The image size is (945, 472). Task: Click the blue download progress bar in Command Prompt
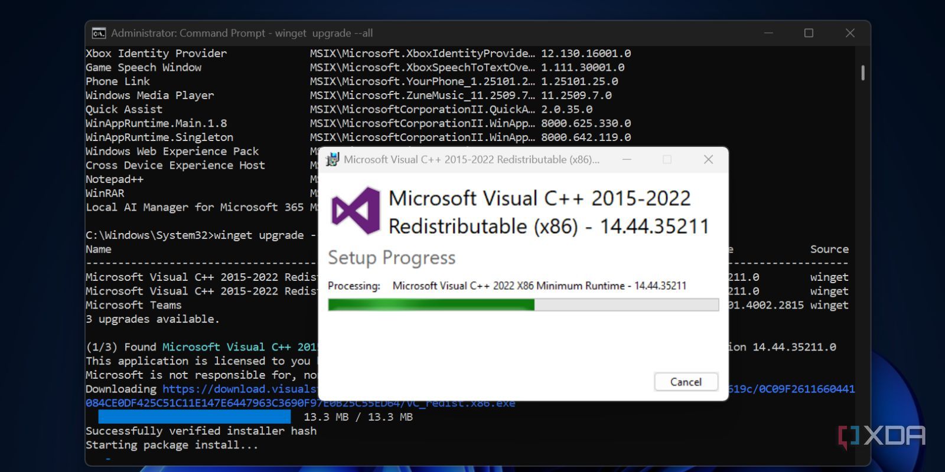pos(194,417)
